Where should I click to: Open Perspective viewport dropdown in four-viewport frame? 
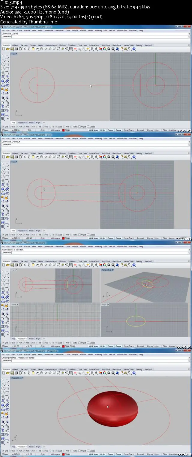113,270
